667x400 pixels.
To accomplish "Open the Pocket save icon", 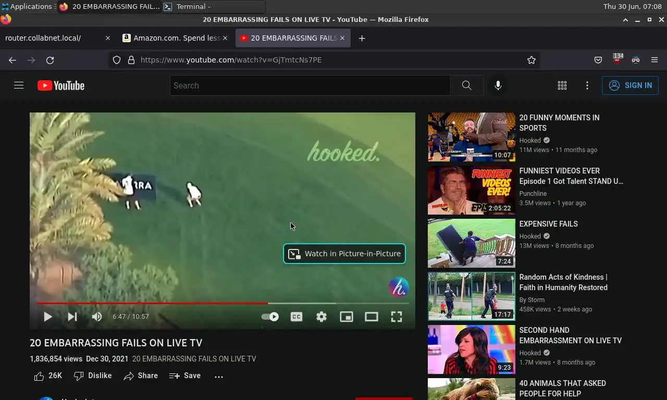I will point(598,60).
